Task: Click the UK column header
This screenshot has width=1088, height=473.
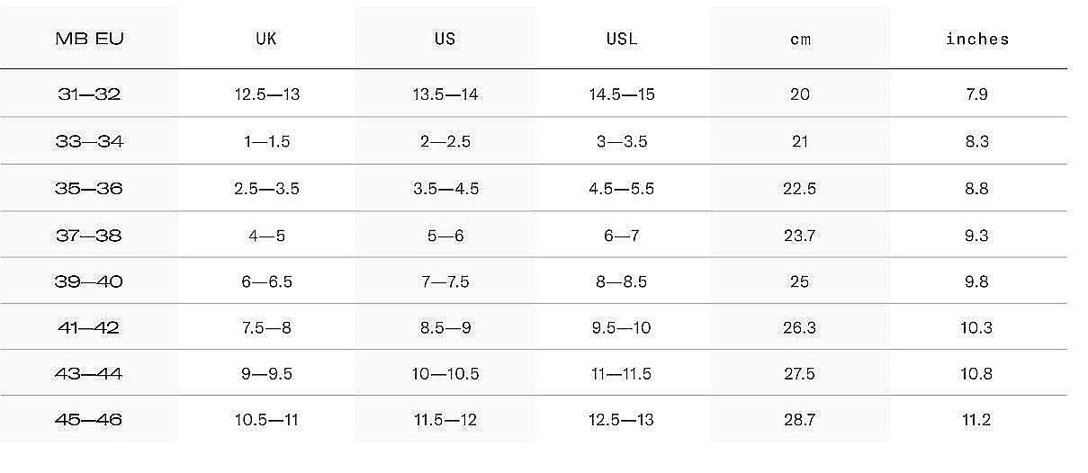Action: 265,39
